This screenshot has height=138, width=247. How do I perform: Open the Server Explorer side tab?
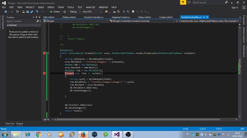point(3,22)
